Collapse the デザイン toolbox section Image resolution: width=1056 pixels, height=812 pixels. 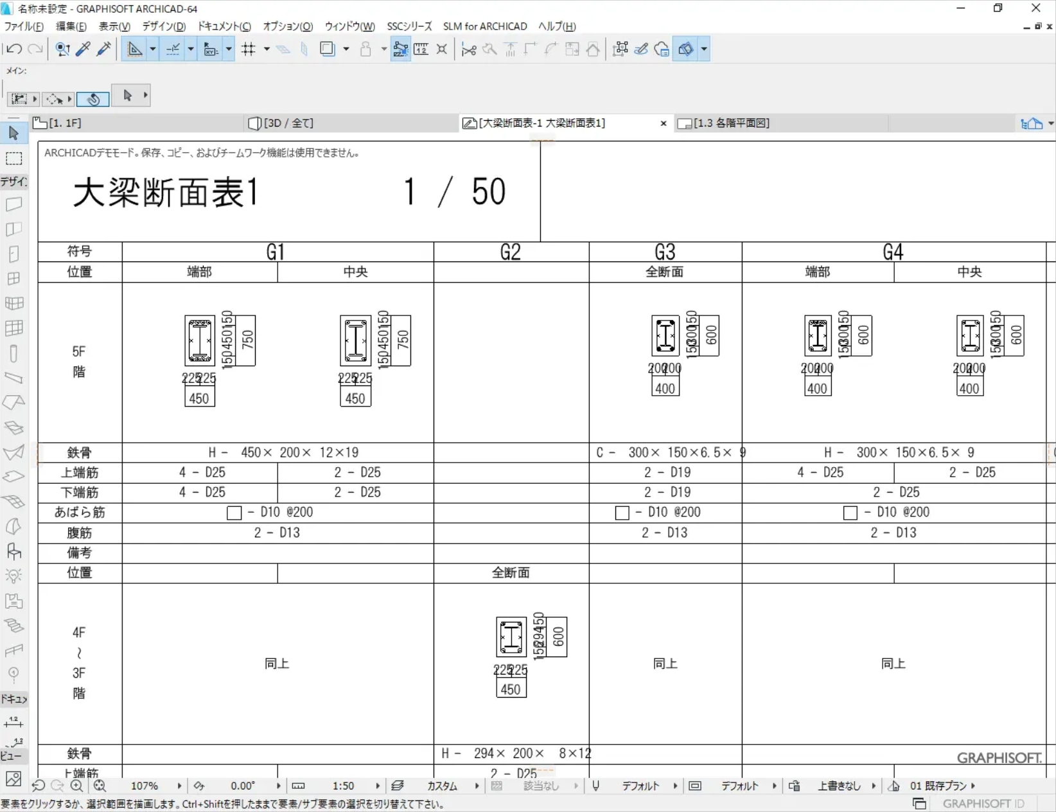[x=13, y=182]
